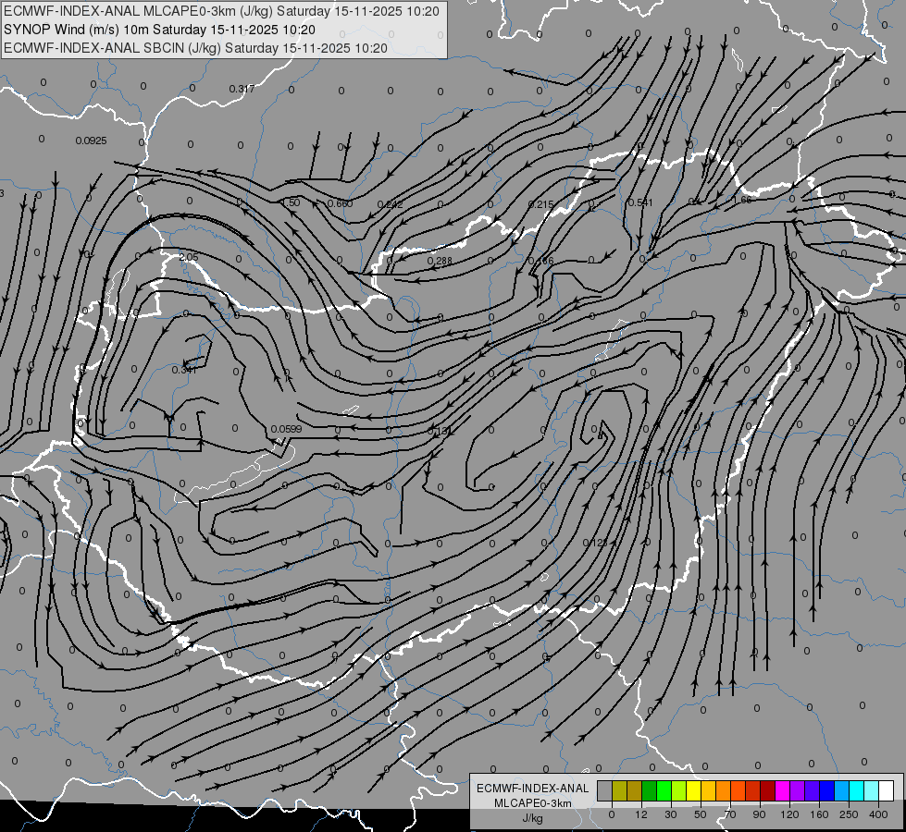Click the magenta legend swatch before 120

(783, 791)
